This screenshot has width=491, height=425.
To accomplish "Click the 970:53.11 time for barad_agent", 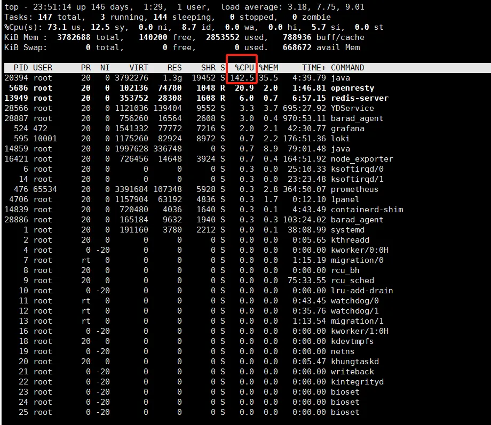I will pos(304,118).
